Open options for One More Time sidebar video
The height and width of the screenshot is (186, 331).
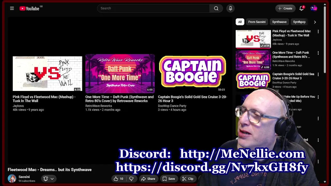click(318, 53)
